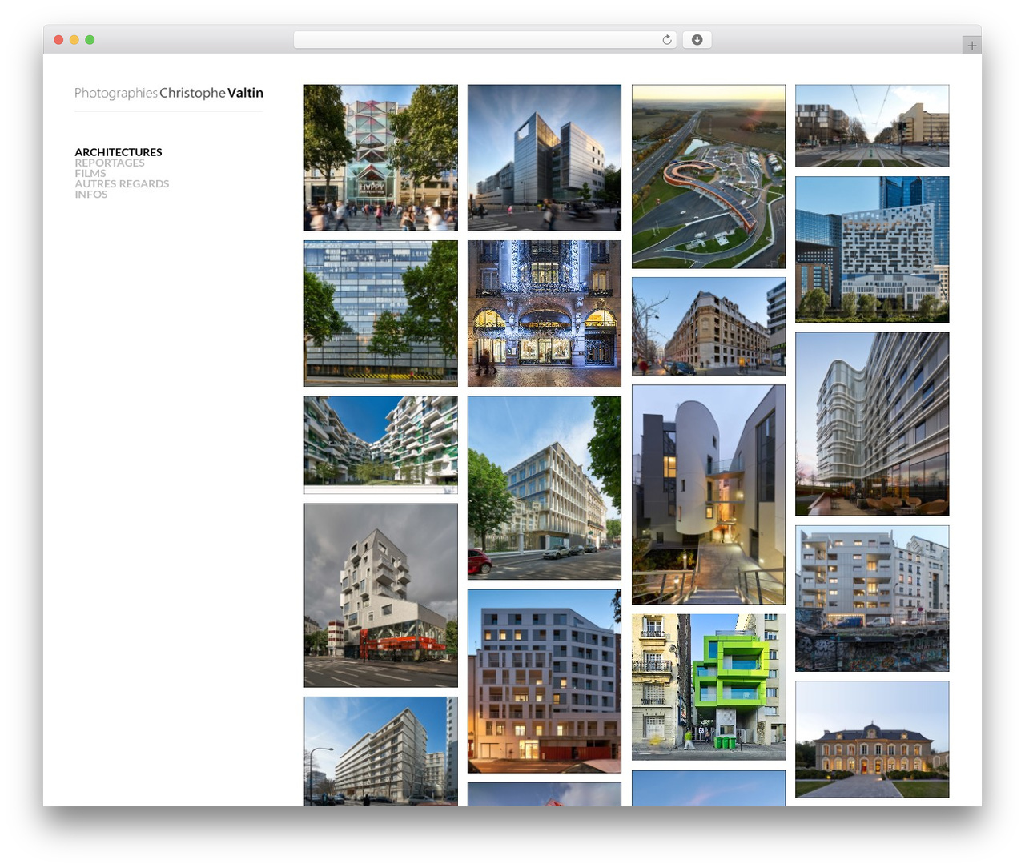
Task: Open the AUTRES REGARDS menu section
Action: [x=122, y=183]
